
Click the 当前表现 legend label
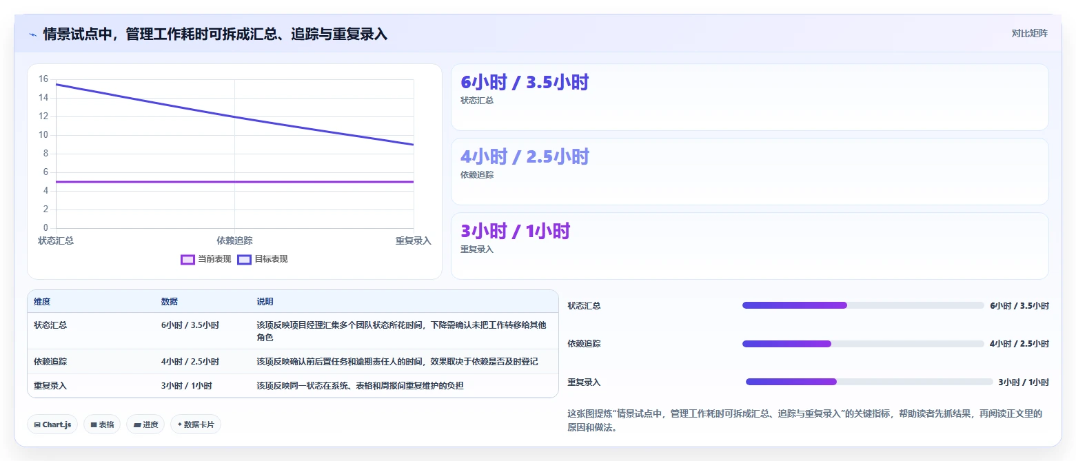click(214, 259)
